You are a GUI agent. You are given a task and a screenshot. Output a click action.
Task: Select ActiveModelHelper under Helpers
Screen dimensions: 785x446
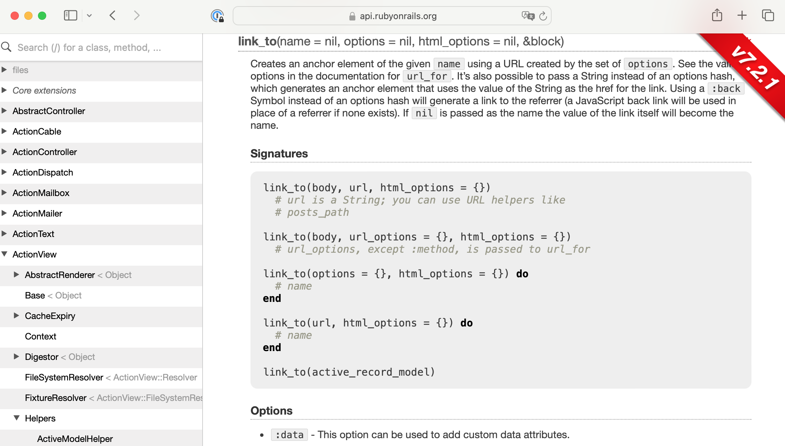pos(75,438)
